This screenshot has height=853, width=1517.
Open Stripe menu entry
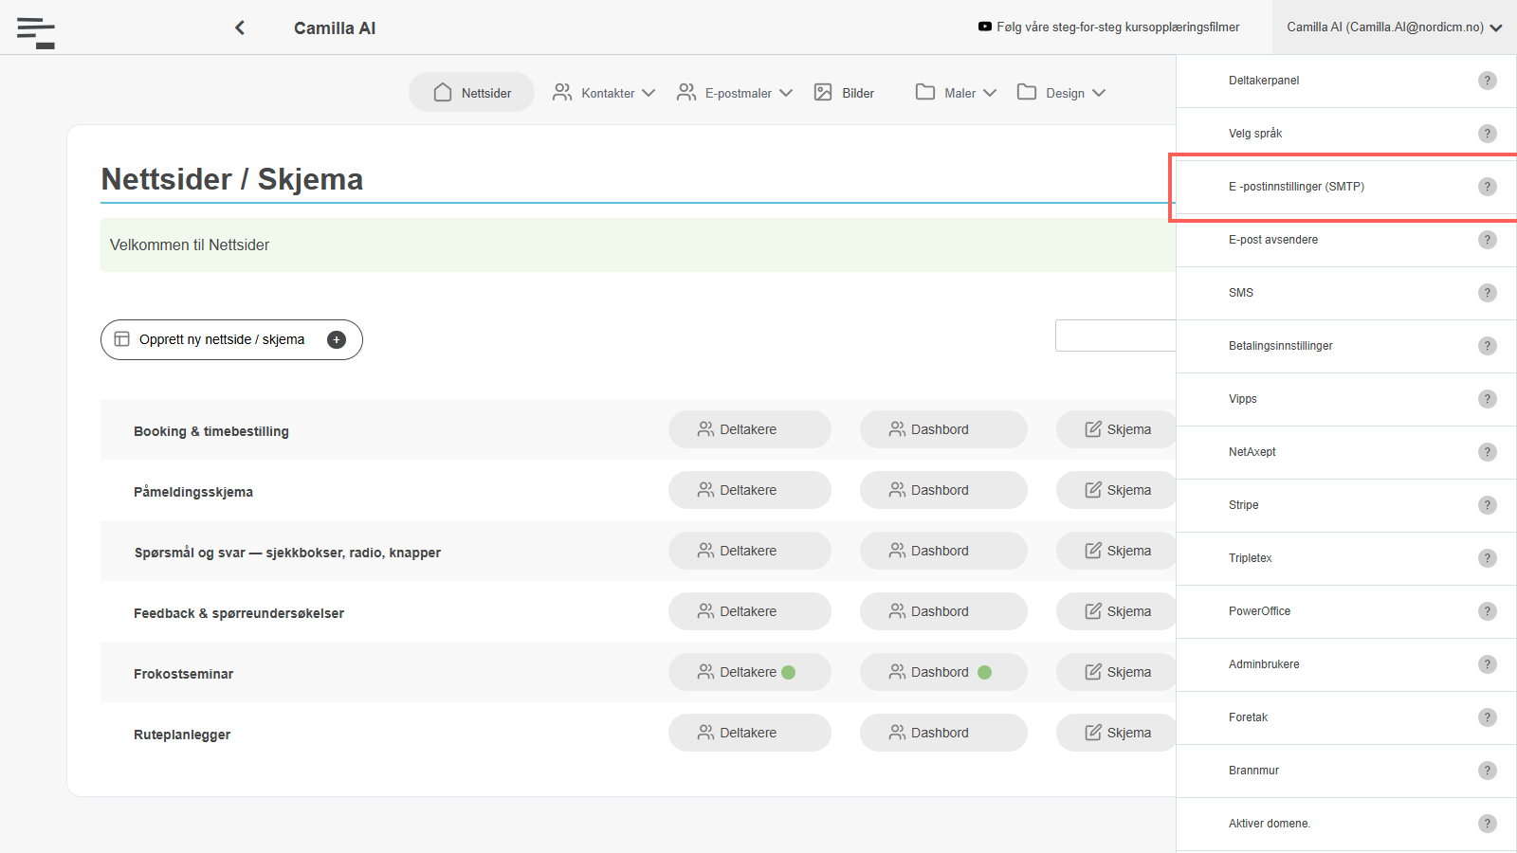pyautogui.click(x=1346, y=505)
